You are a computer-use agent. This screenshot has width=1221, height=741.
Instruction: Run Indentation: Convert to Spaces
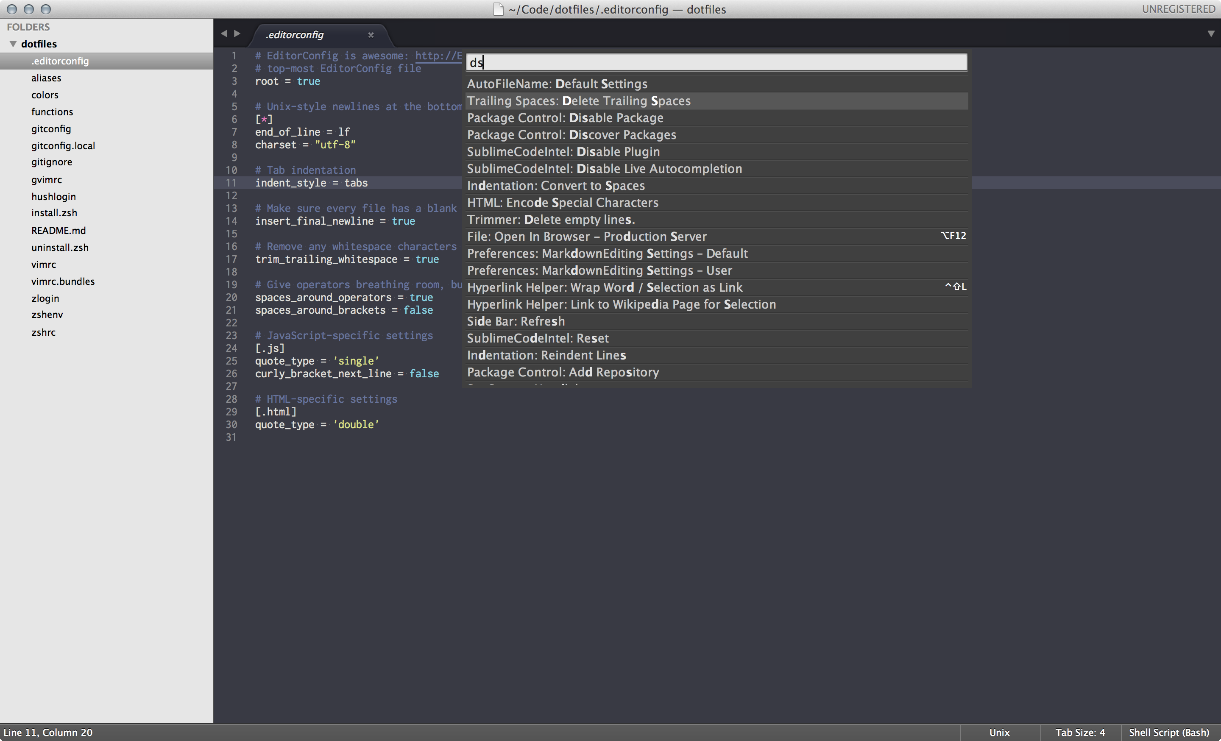(x=716, y=185)
